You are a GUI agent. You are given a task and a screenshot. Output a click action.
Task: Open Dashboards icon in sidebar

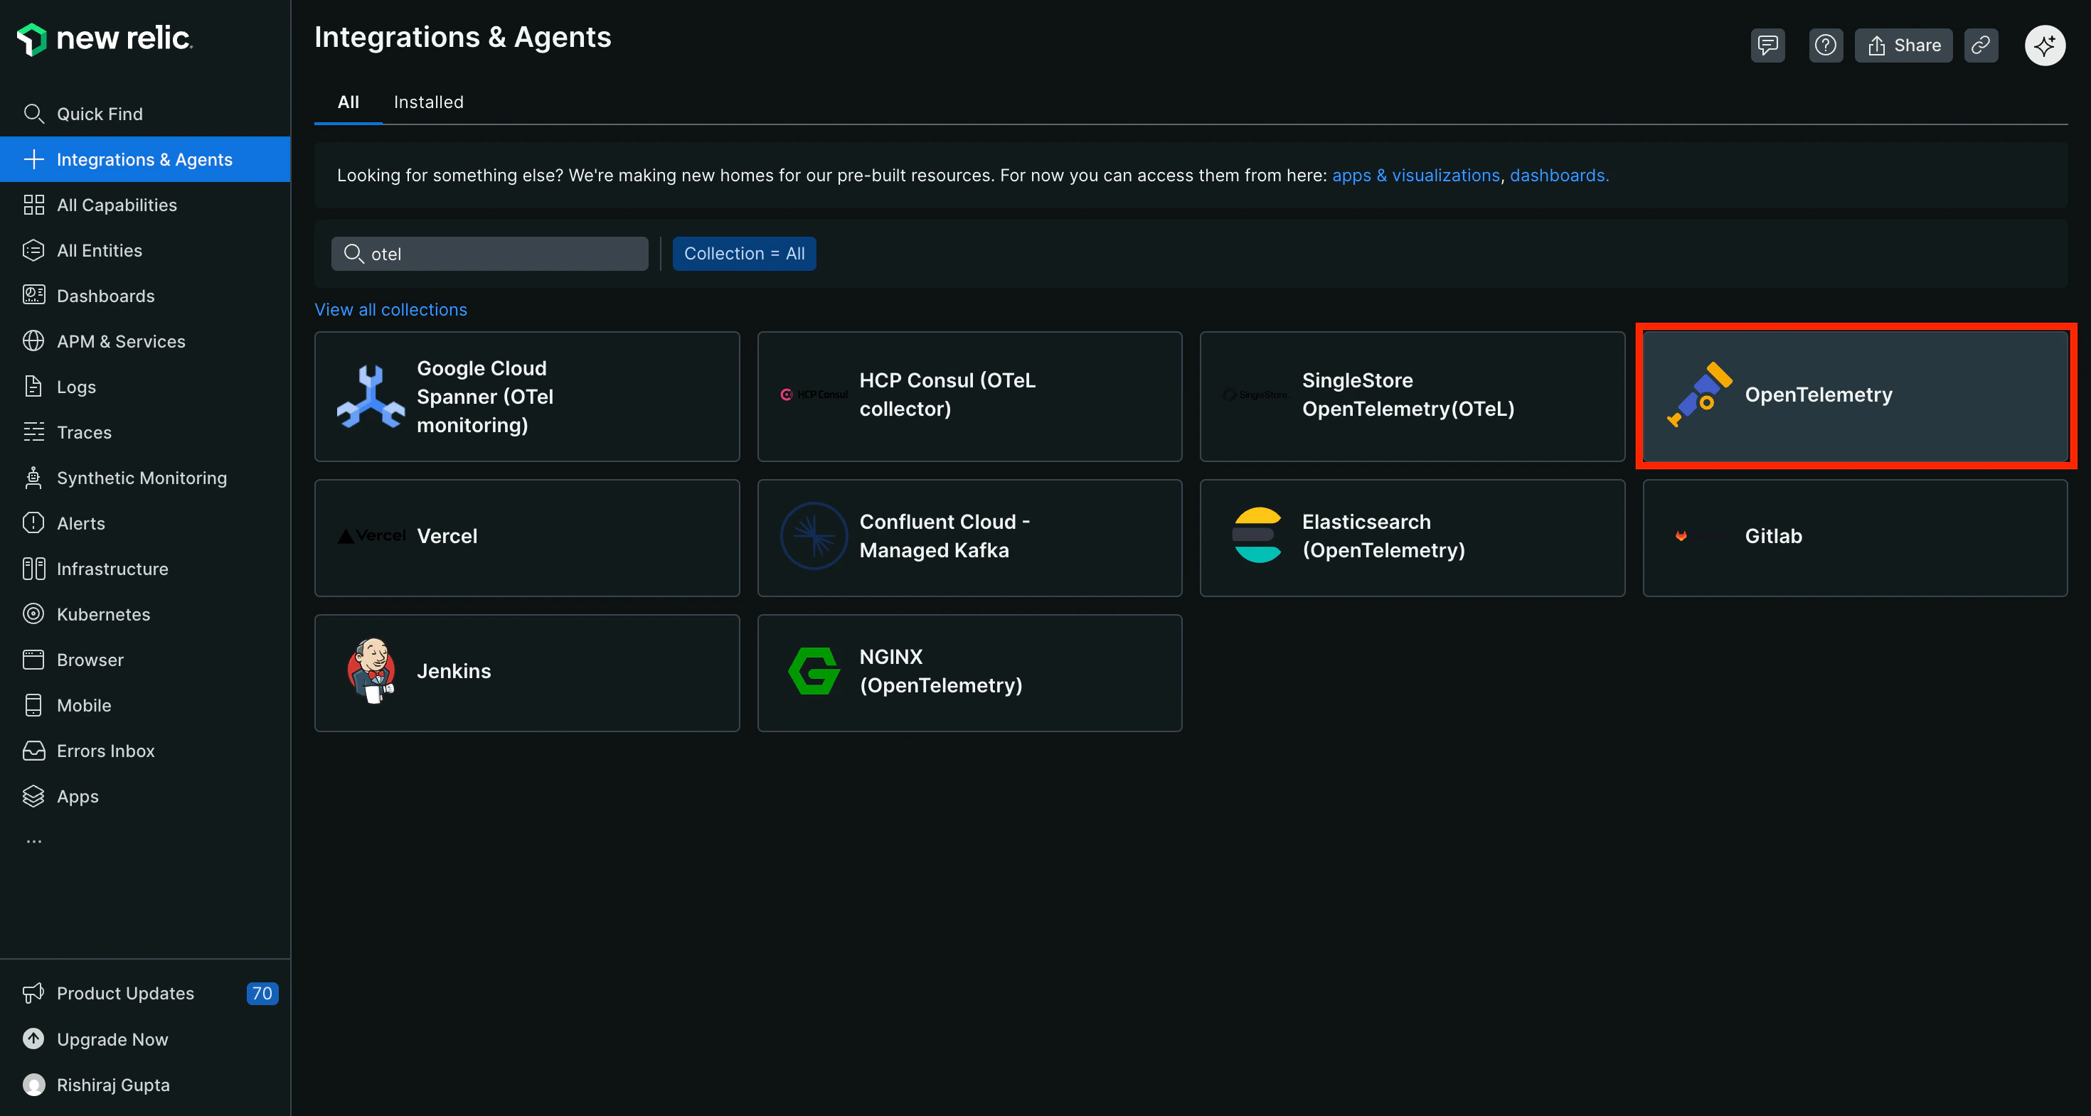tap(33, 295)
